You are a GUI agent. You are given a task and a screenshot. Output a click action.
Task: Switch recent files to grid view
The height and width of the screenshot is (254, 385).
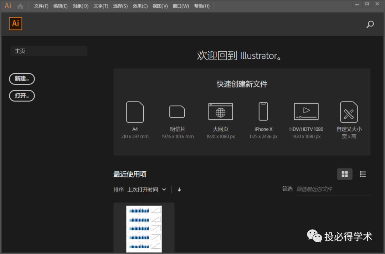[x=345, y=174]
